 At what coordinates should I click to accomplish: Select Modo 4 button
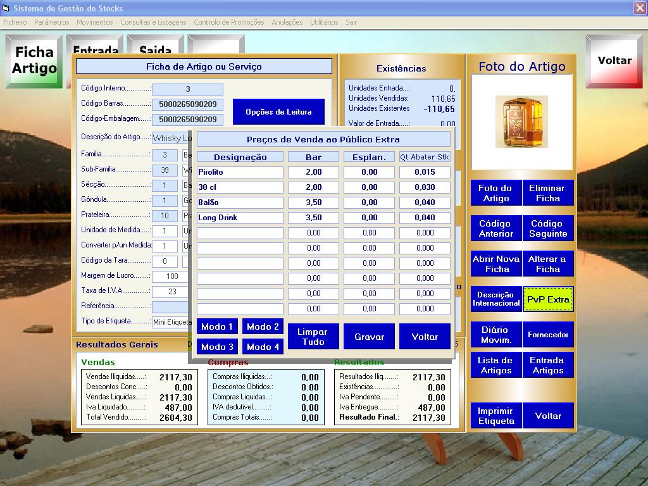(263, 347)
